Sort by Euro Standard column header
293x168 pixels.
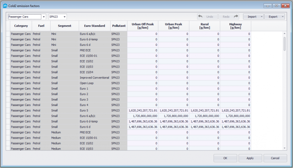point(94,26)
